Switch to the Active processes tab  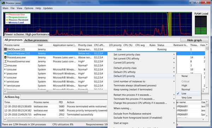click(36, 40)
